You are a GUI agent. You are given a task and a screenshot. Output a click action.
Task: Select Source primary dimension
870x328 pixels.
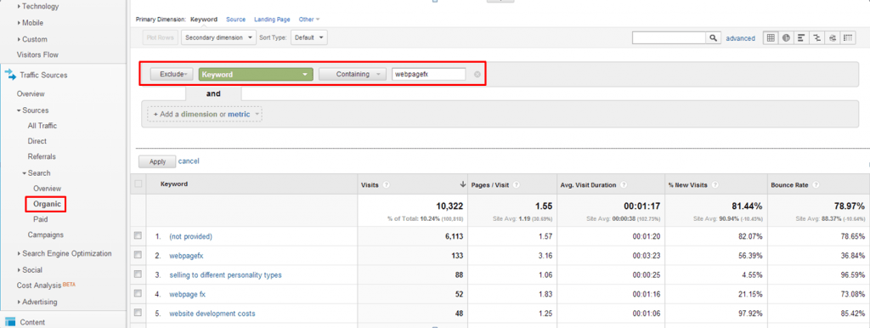[x=236, y=20]
